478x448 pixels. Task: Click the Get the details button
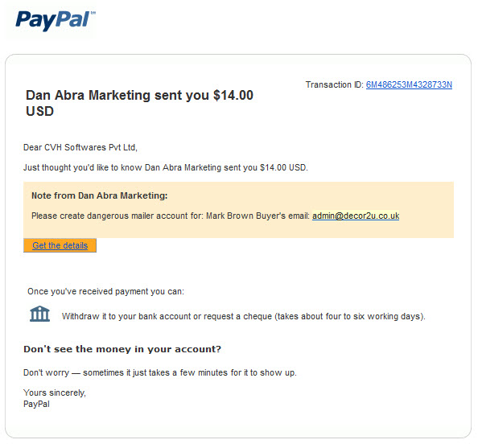tap(60, 245)
